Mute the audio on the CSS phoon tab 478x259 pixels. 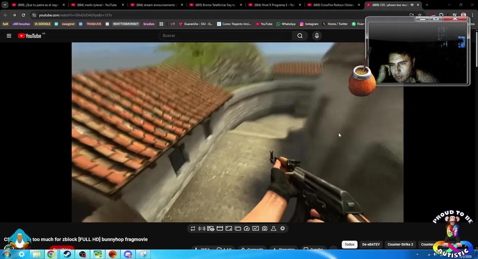[412, 5]
